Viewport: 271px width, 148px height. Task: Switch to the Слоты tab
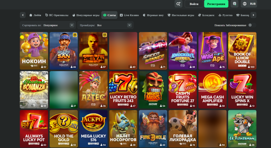pos(109,15)
